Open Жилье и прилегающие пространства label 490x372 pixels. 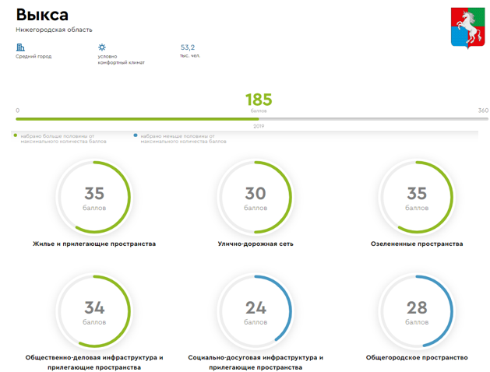94,244
